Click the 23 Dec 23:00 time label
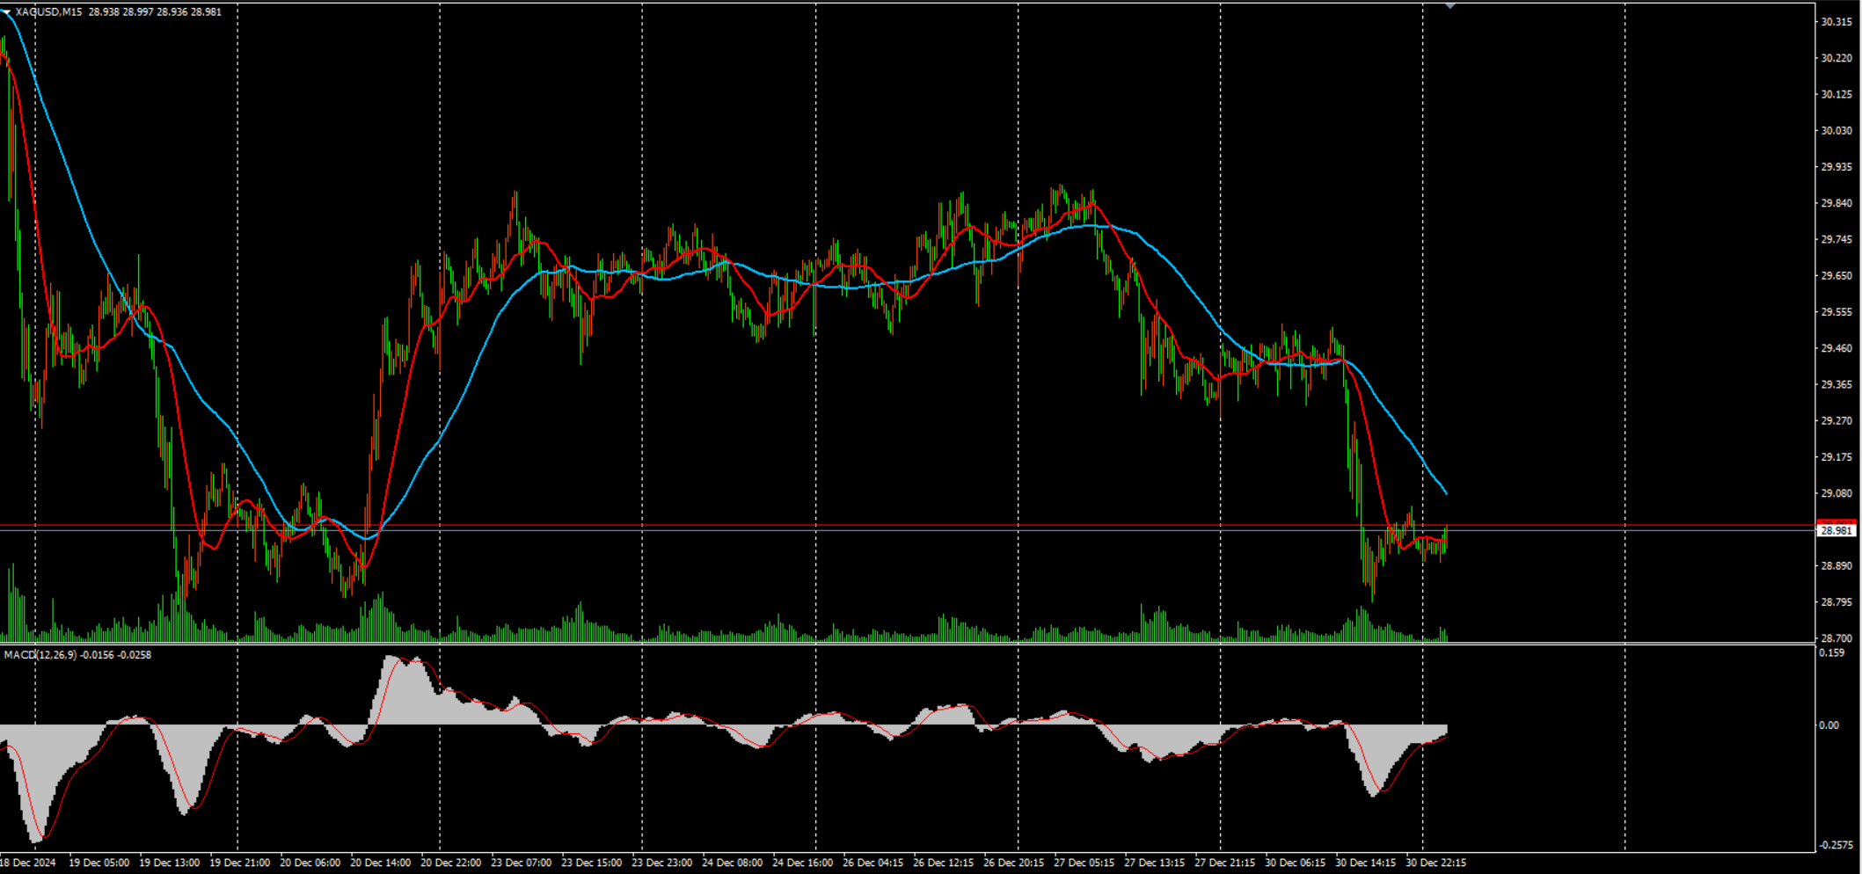This screenshot has width=1862, height=874. (x=661, y=863)
